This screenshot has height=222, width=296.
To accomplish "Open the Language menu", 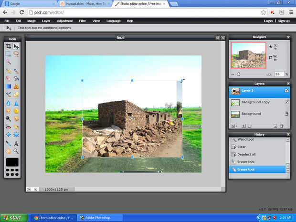I will coord(113,21).
